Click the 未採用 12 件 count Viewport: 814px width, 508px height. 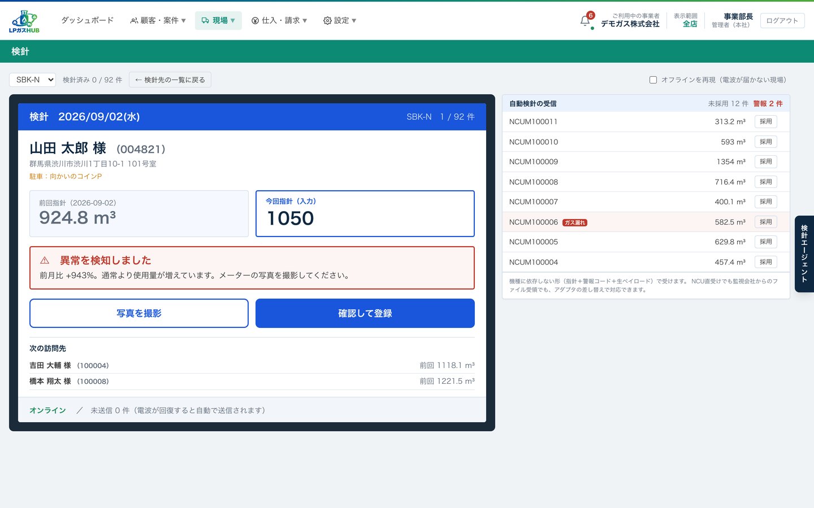[x=728, y=103]
